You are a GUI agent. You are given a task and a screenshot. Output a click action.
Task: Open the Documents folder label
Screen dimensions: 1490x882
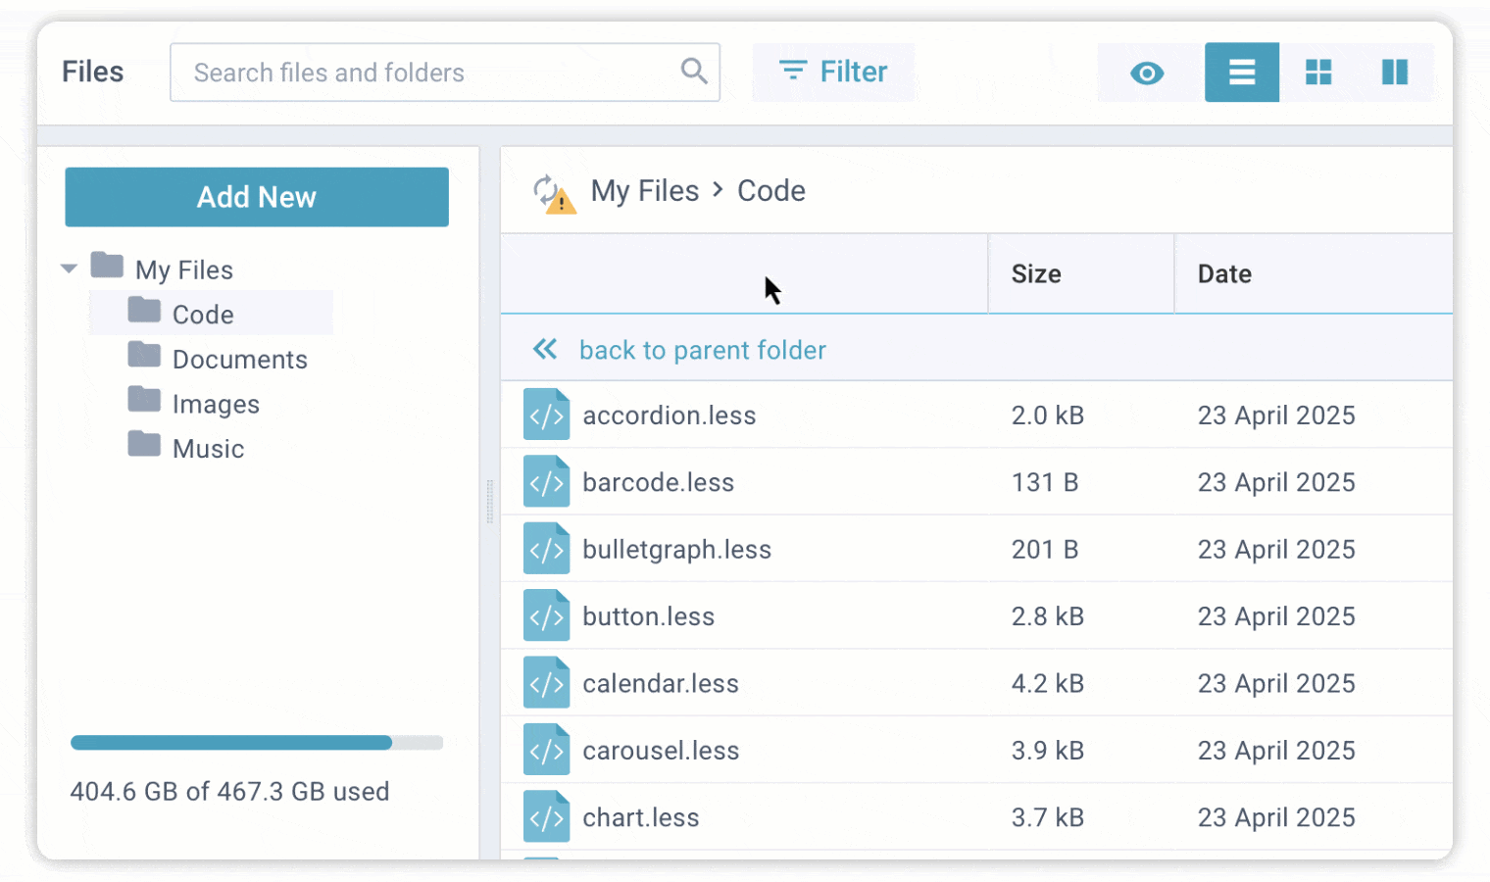[x=240, y=360]
